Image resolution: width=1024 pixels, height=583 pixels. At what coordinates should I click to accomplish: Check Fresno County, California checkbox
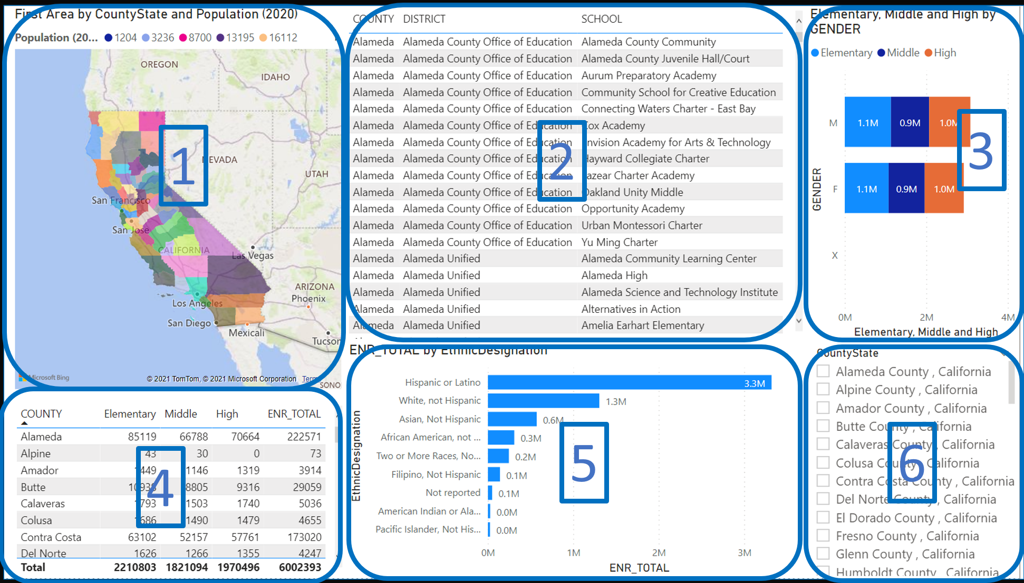pyautogui.click(x=823, y=536)
